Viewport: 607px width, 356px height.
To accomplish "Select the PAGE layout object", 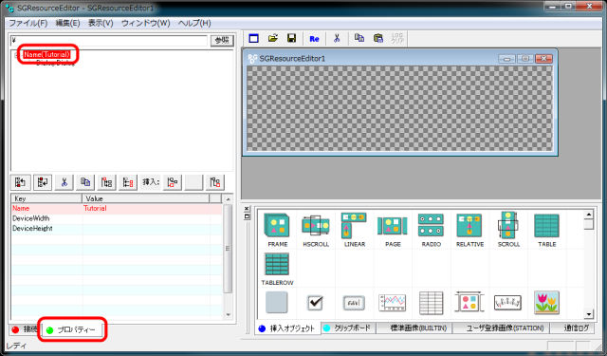I will pyautogui.click(x=393, y=230).
